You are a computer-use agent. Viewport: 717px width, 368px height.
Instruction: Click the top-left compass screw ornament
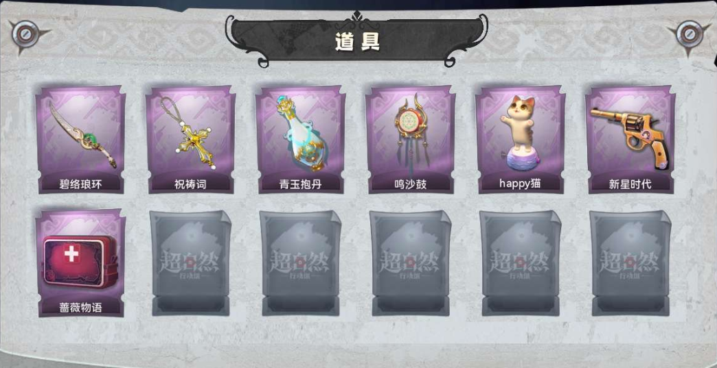(25, 35)
